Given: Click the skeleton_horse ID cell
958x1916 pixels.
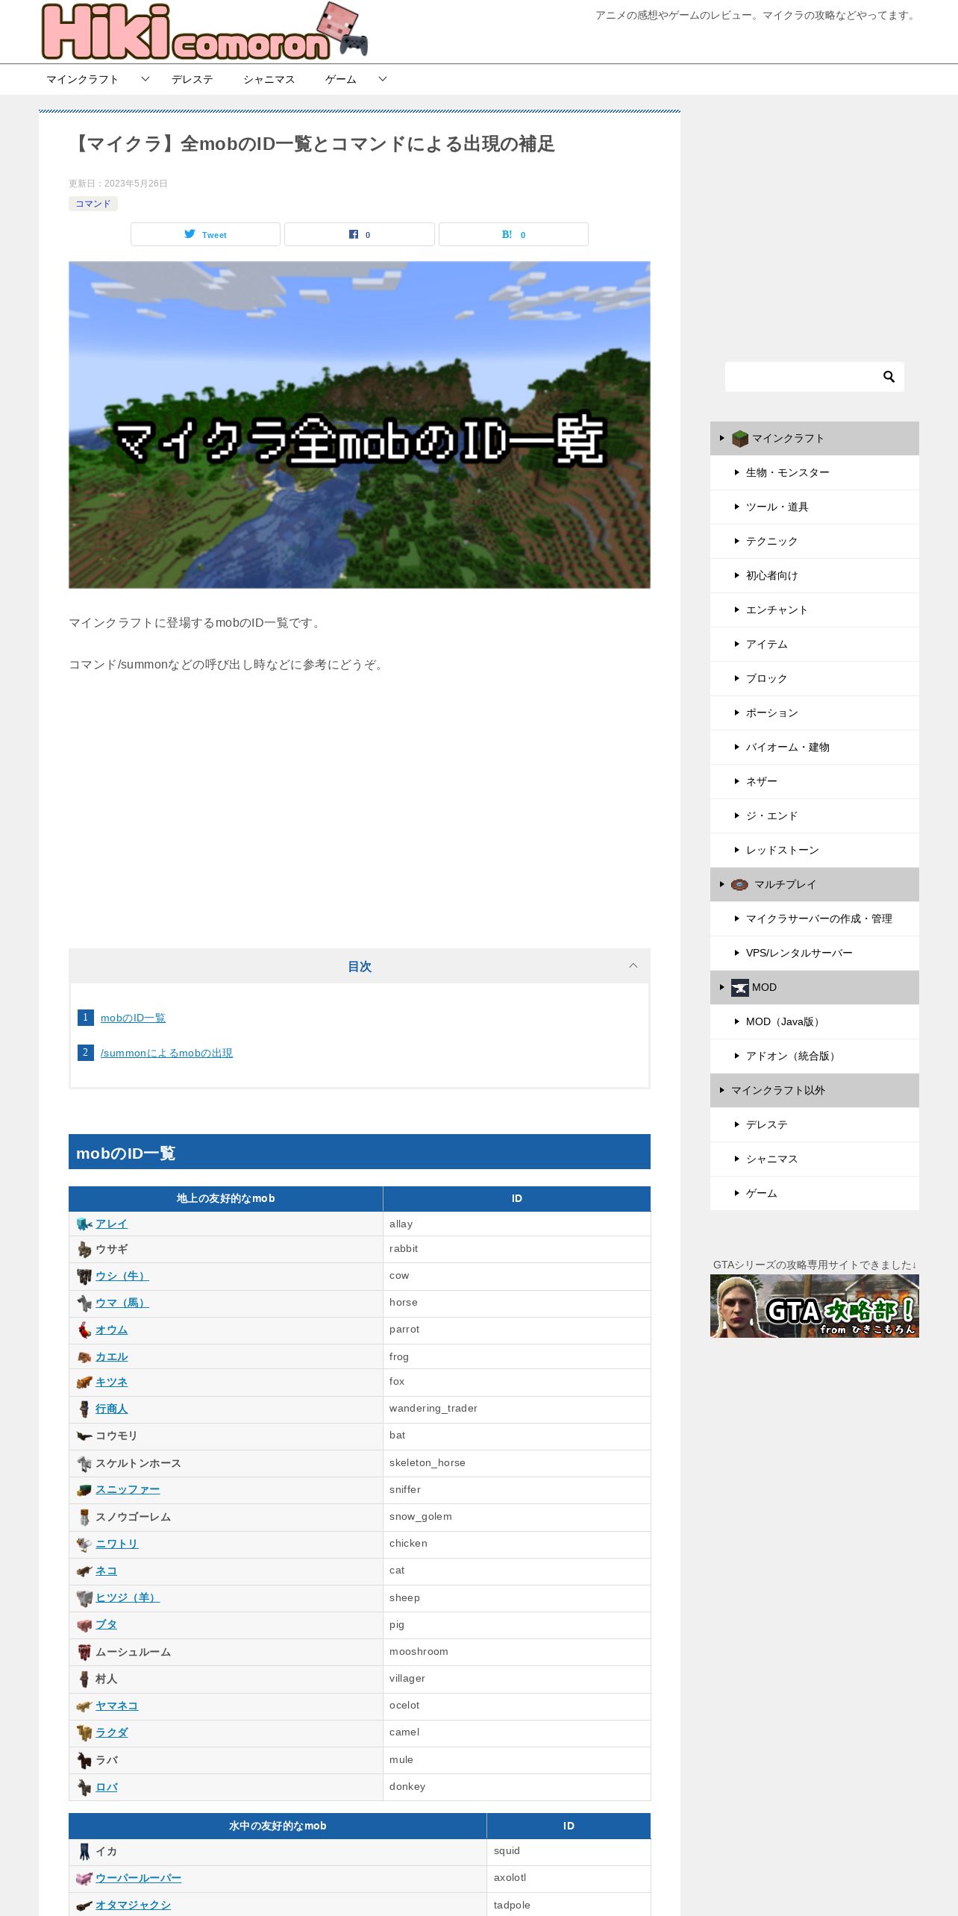Looking at the screenshot, I should [x=516, y=1463].
